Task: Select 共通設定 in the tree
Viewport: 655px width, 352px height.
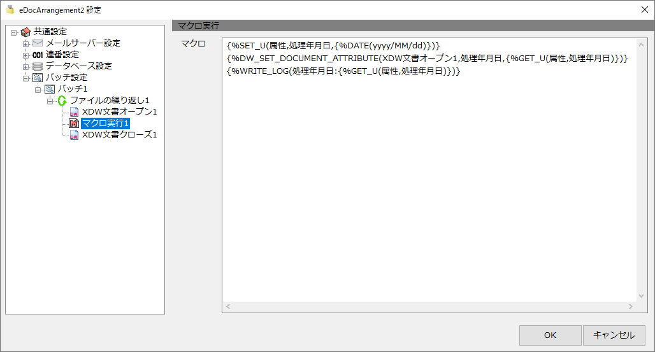Action: 50,32
